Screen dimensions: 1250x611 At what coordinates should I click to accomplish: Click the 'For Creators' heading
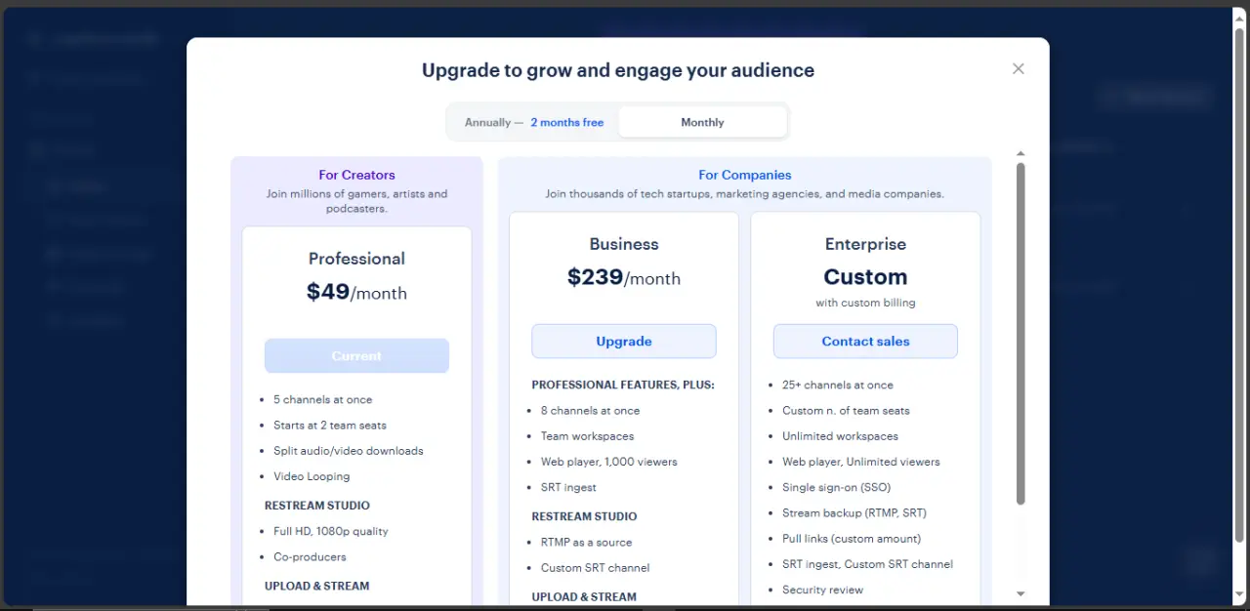(356, 175)
